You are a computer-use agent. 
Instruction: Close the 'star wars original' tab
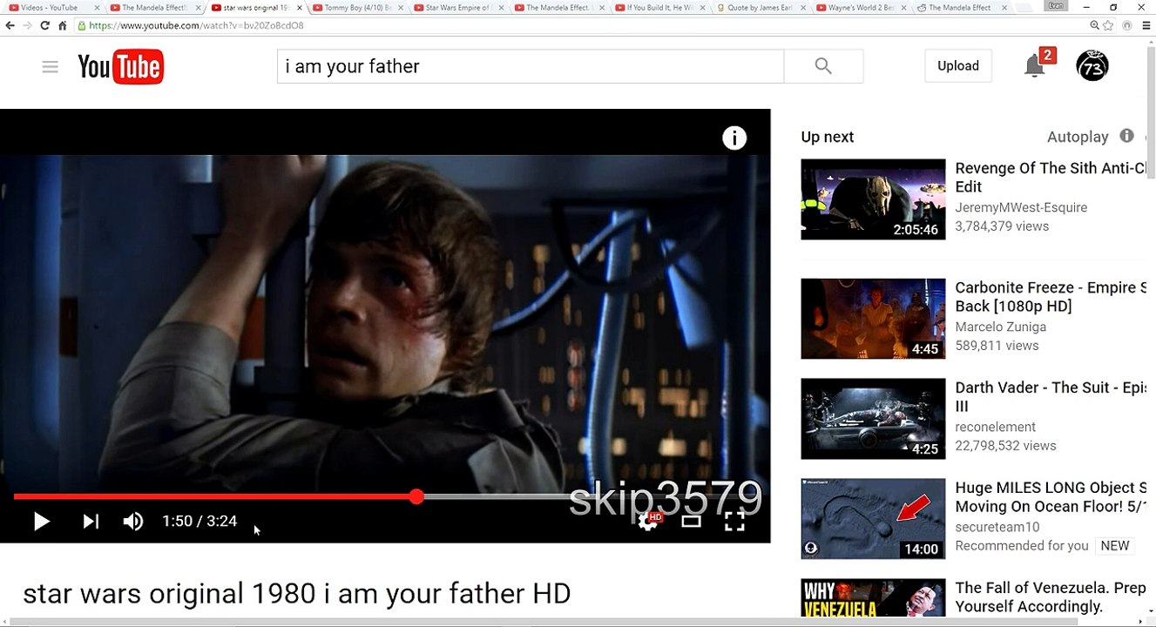[300, 8]
